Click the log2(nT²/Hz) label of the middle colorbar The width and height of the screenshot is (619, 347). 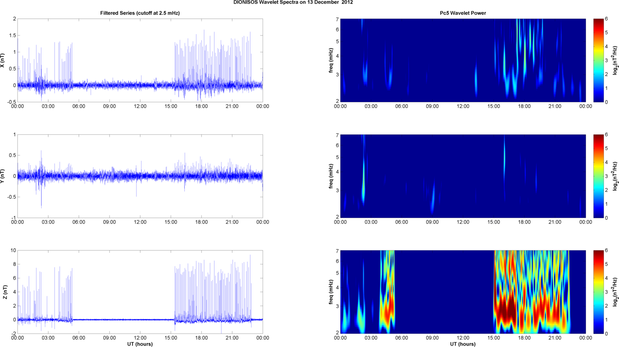[615, 176]
